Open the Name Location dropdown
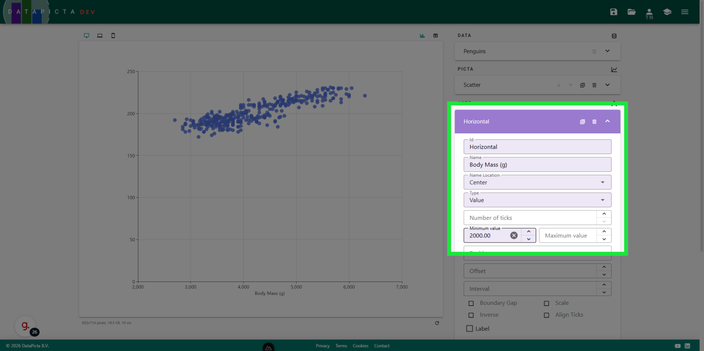Image resolution: width=704 pixels, height=351 pixels. point(537,182)
